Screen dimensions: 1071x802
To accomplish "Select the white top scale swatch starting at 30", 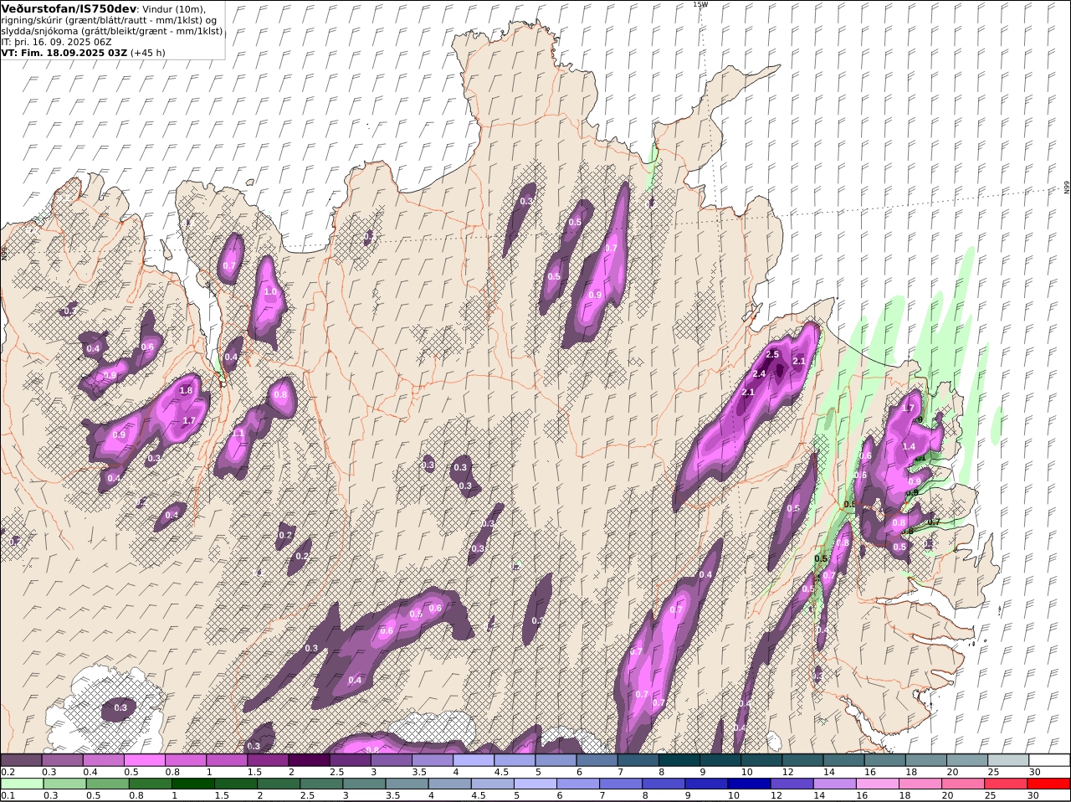I will coord(1050,760).
